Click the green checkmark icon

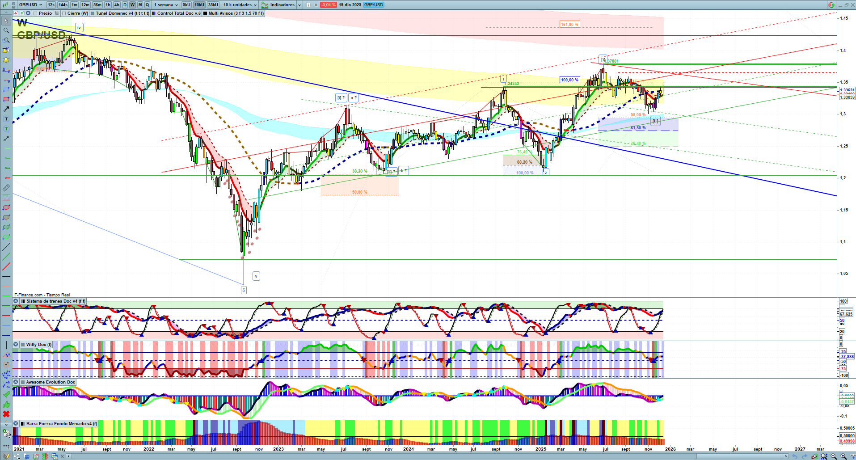[x=6, y=394]
